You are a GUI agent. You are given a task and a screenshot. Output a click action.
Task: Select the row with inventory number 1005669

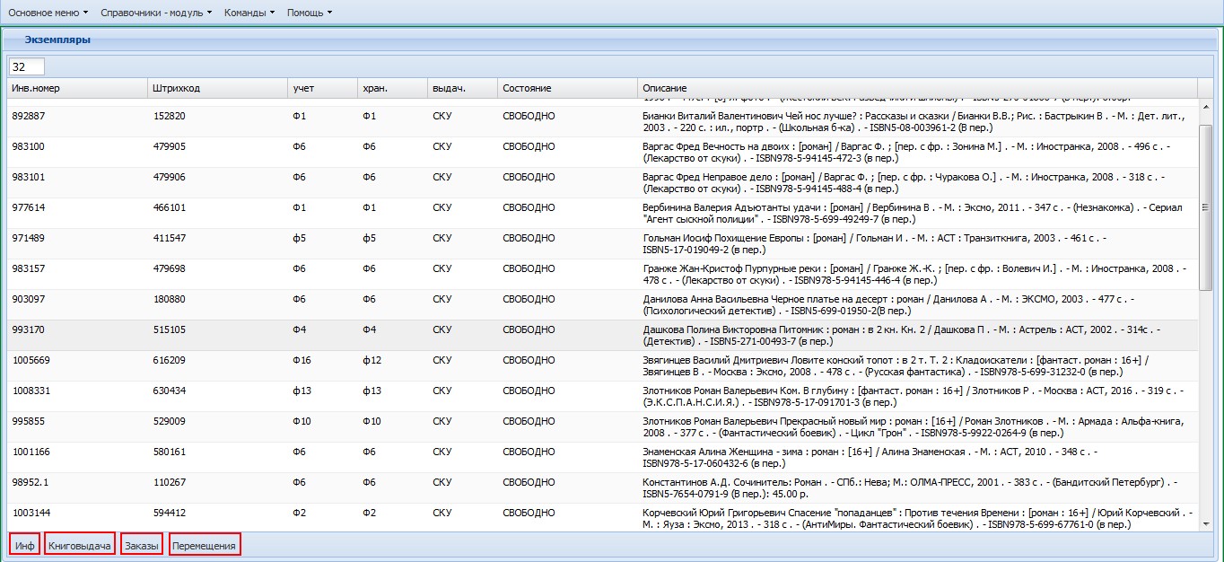[x=603, y=366]
